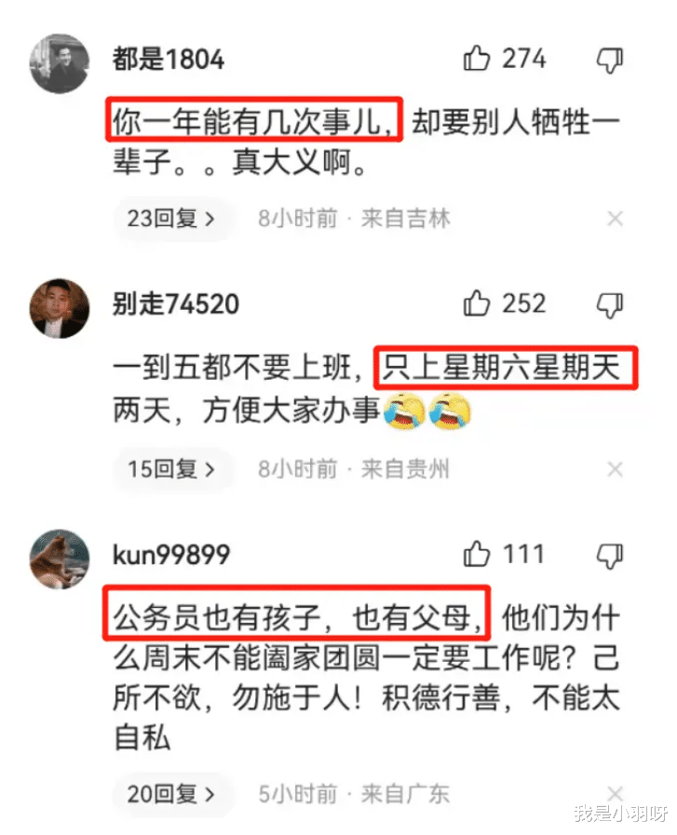Dismiss the comment from 贵州 with X
The width and height of the screenshot is (677, 835).
tap(616, 469)
